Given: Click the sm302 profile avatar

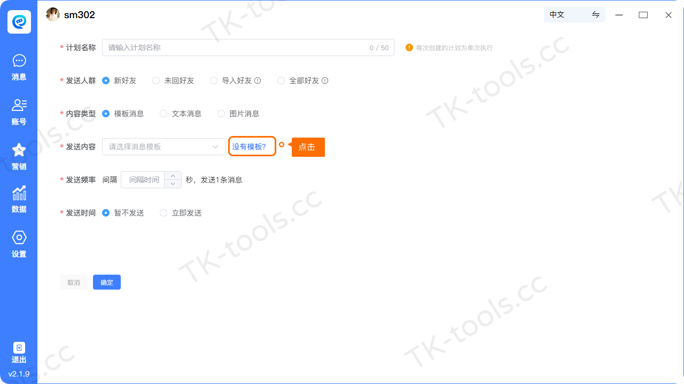Looking at the screenshot, I should click(x=53, y=15).
